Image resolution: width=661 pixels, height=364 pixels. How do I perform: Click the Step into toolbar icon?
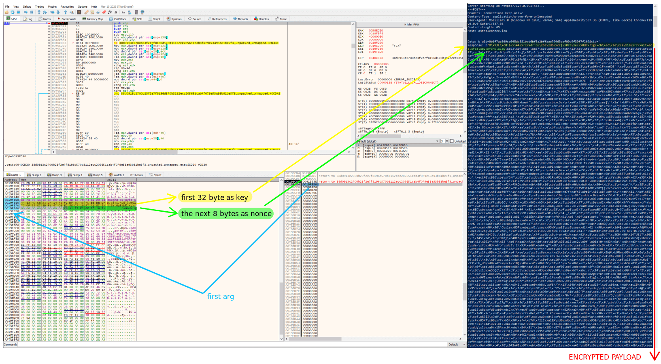click(39, 12)
